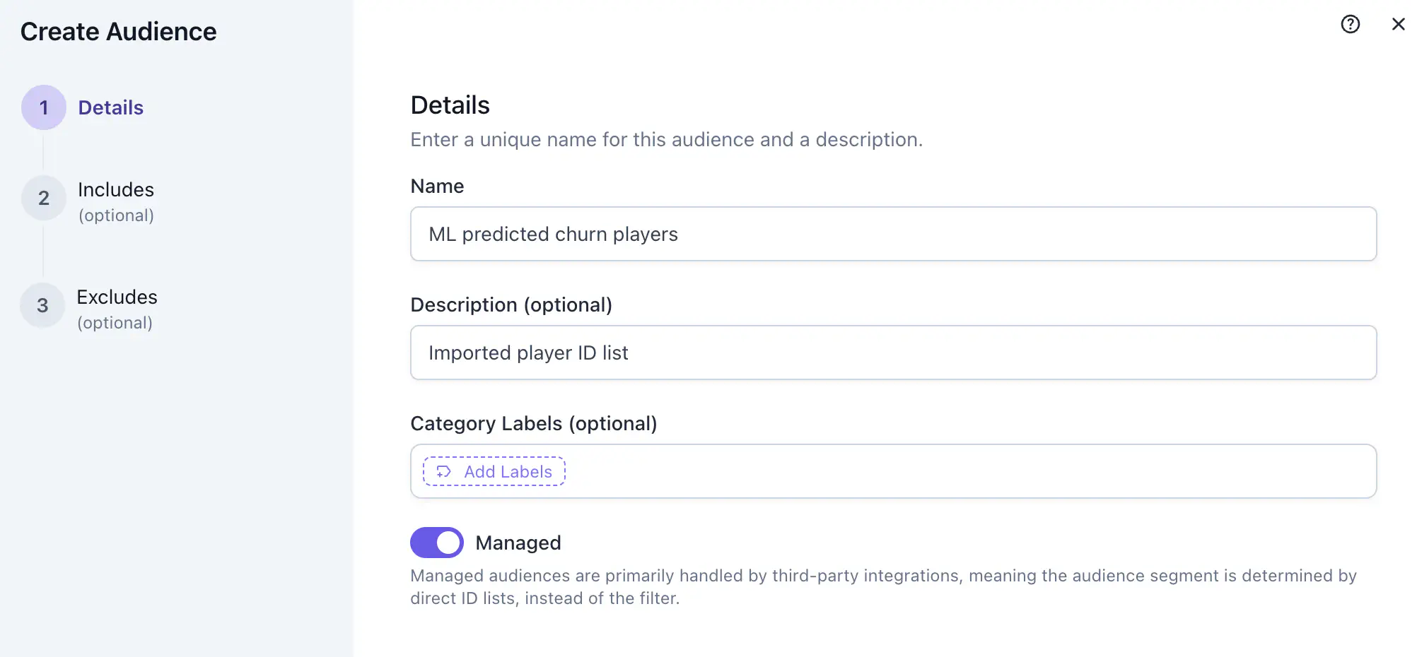Toggle Managed to use filter-based segments
Screen dimensions: 1417x657
(436, 543)
